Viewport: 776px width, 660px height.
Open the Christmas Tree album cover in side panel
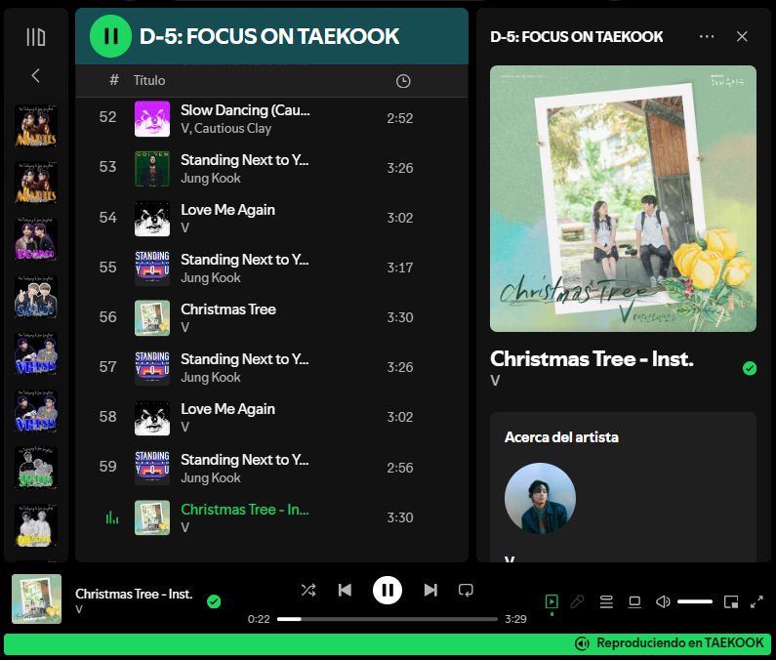pyautogui.click(x=623, y=198)
